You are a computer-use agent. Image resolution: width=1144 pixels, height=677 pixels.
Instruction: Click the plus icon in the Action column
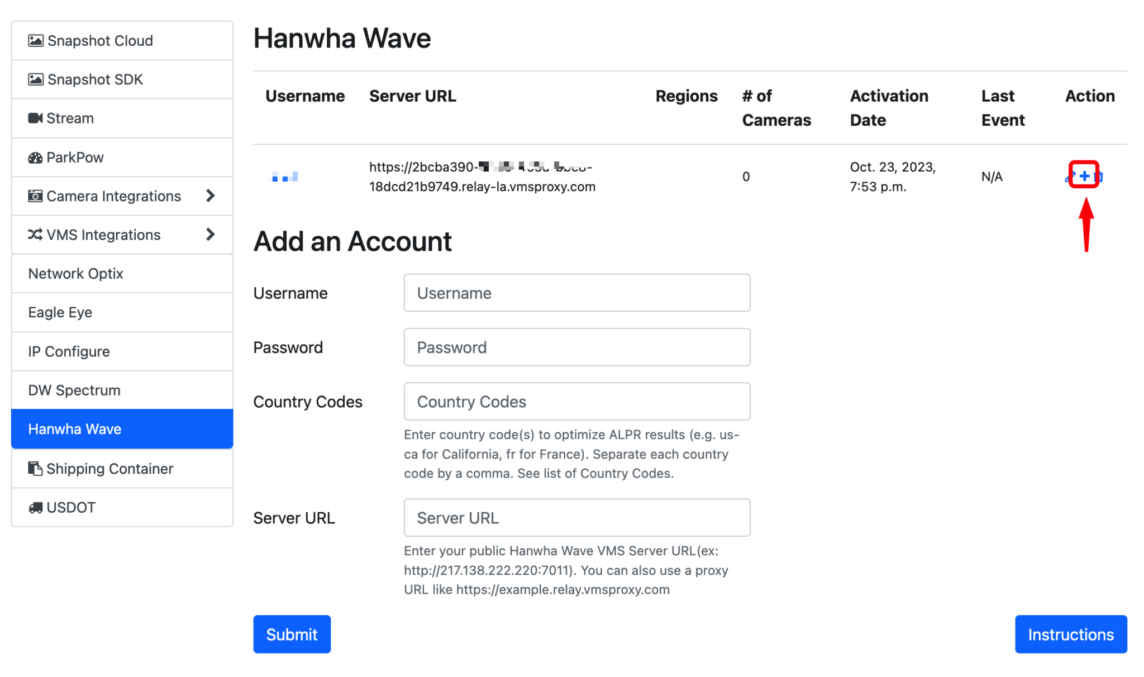pos(1084,177)
